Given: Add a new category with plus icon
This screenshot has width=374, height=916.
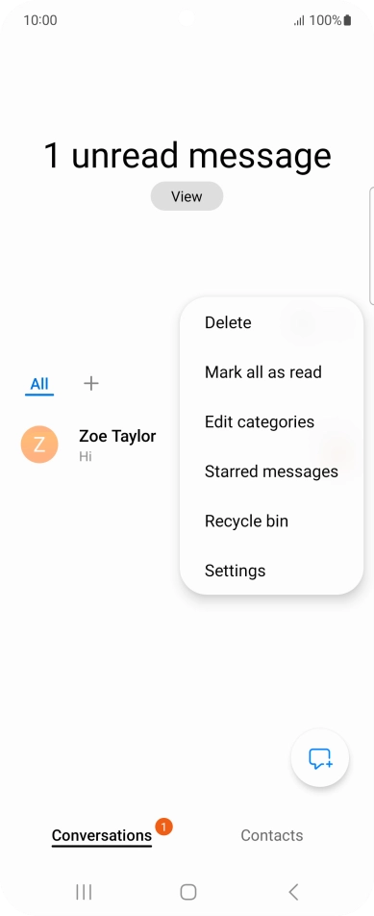Looking at the screenshot, I should [x=91, y=383].
